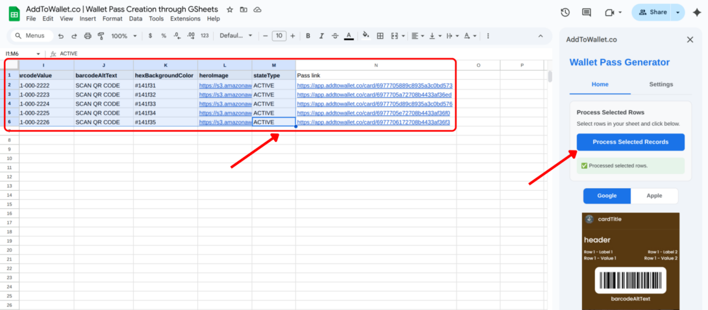Viewport: 708px width, 310px height.
Task: Star this spreadsheet
Action: pyautogui.click(x=230, y=10)
